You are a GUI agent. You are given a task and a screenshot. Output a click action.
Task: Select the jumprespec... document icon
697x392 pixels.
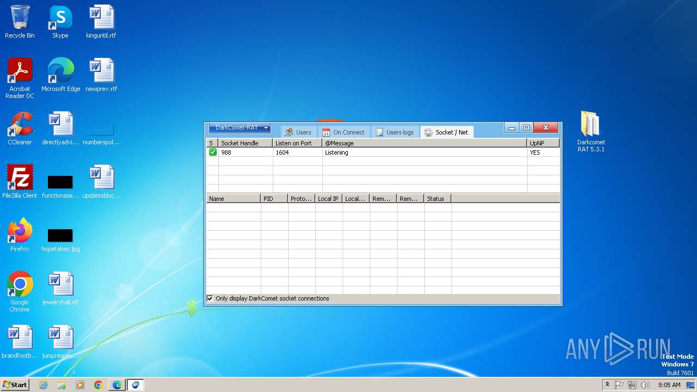click(x=60, y=342)
